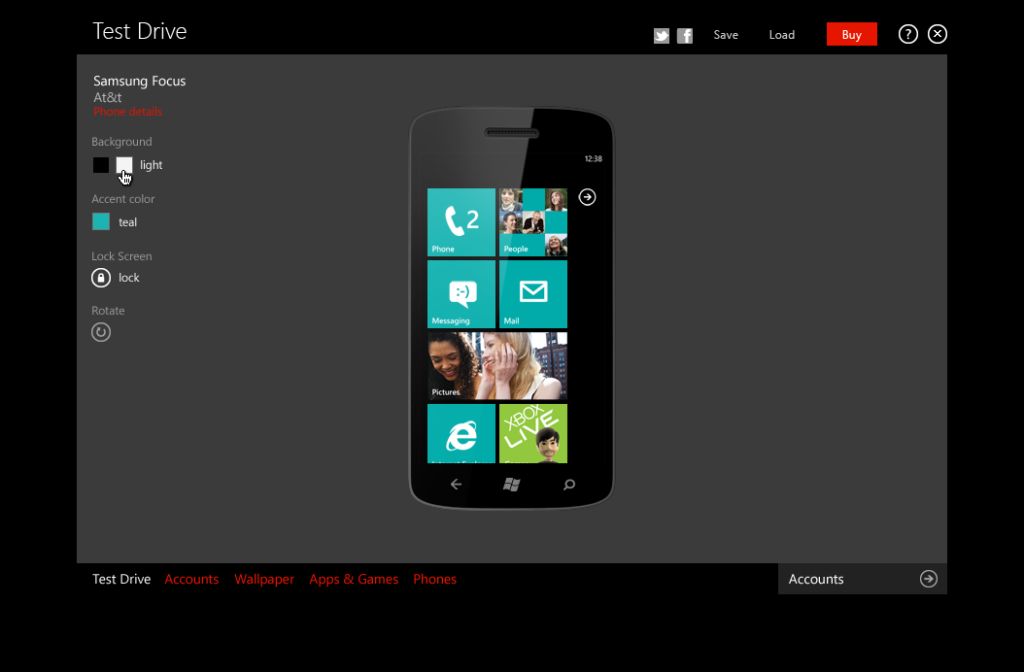The width and height of the screenshot is (1024, 672).
Task: Click the 12:38 clock on the phone
Action: pyautogui.click(x=593, y=158)
